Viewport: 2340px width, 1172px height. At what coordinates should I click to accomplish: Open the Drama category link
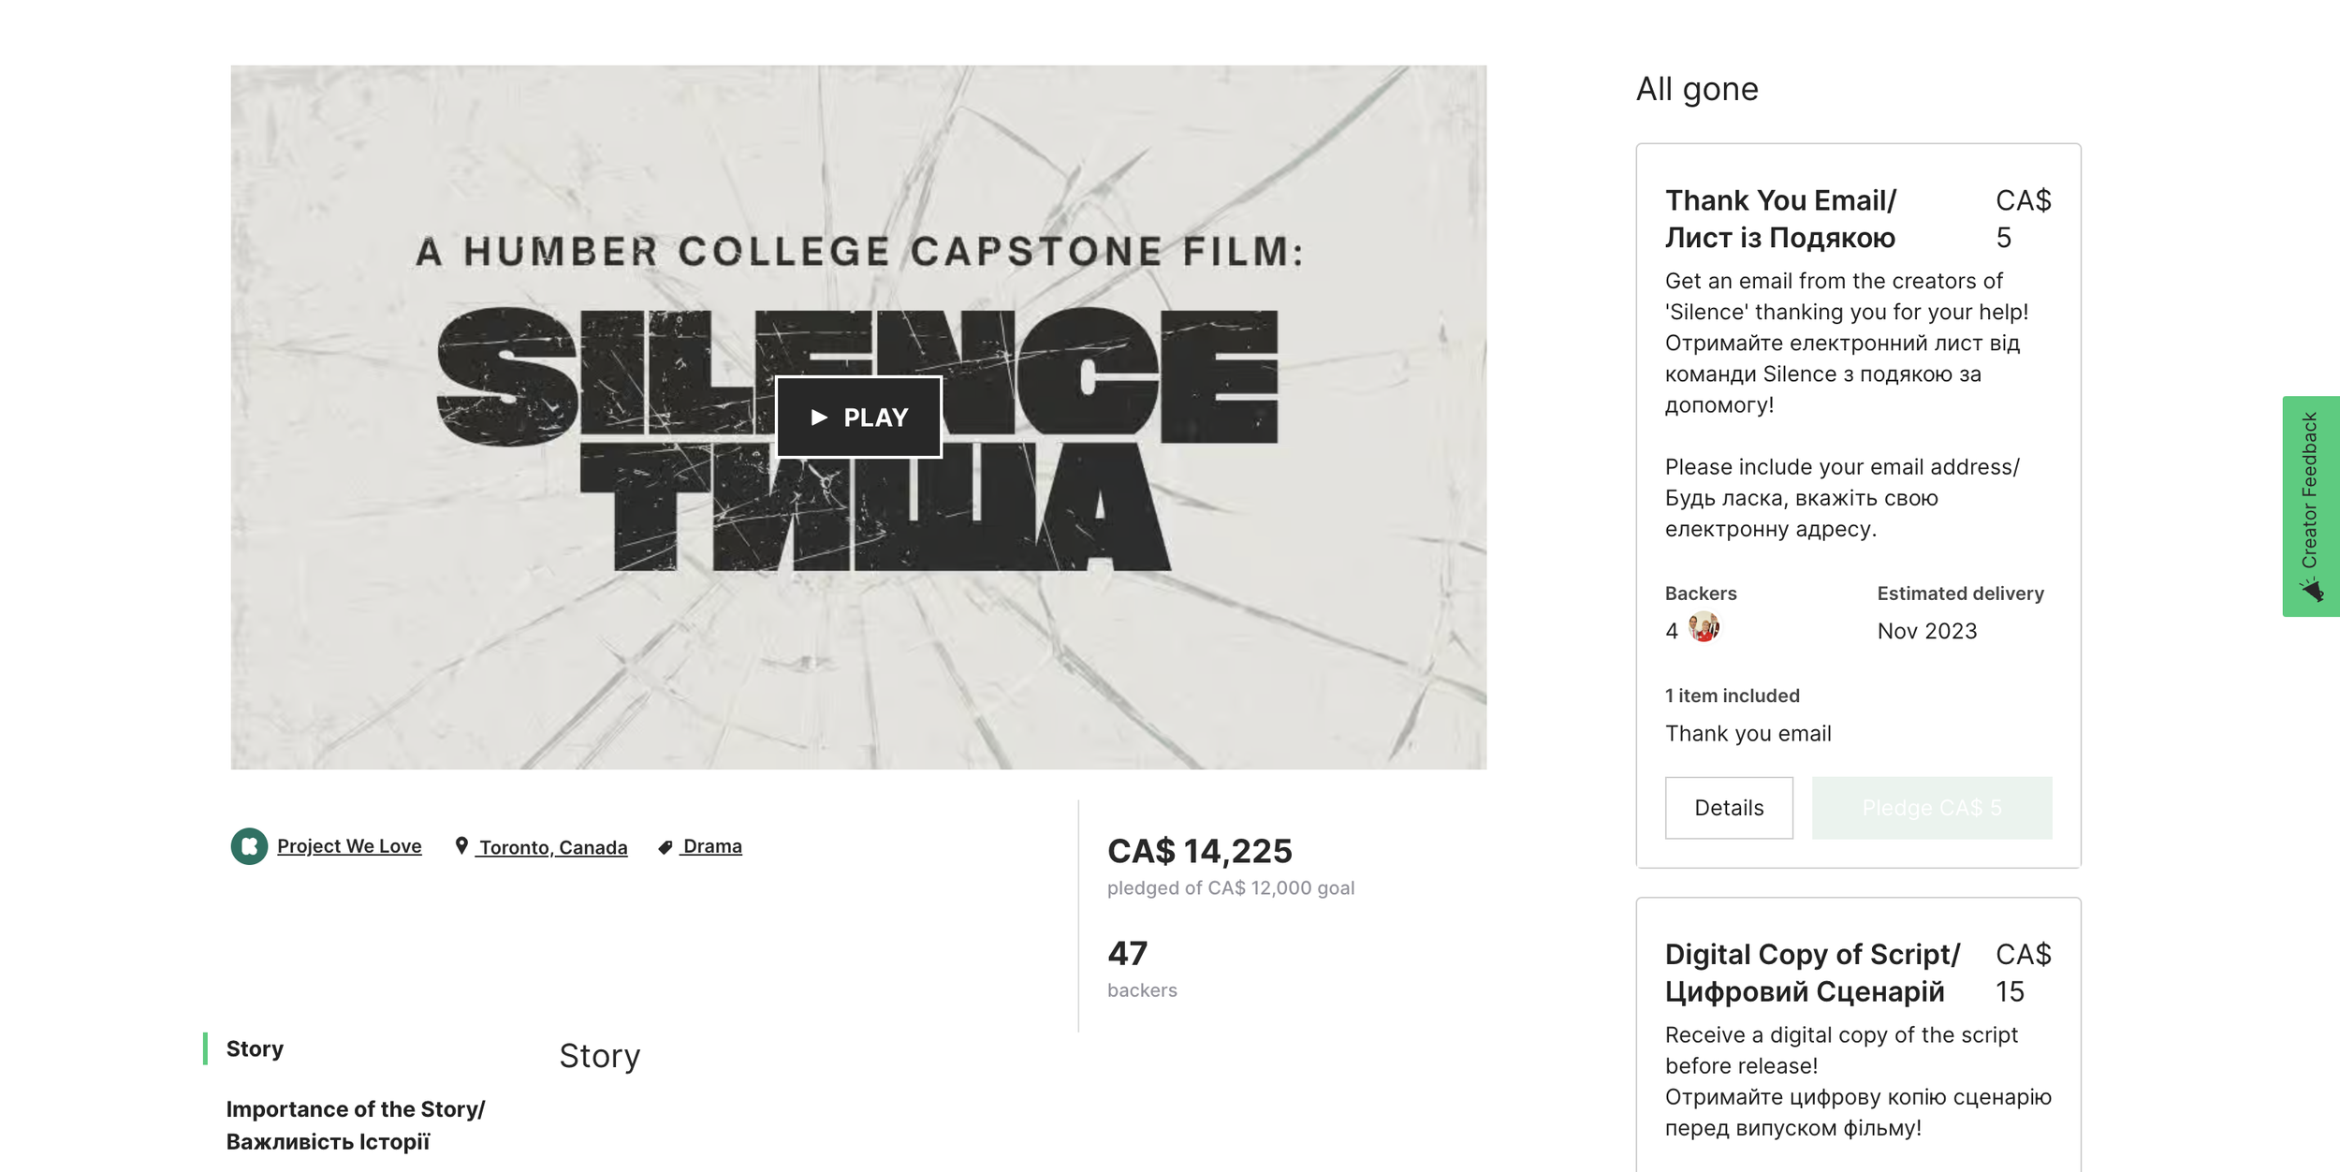coord(712,846)
